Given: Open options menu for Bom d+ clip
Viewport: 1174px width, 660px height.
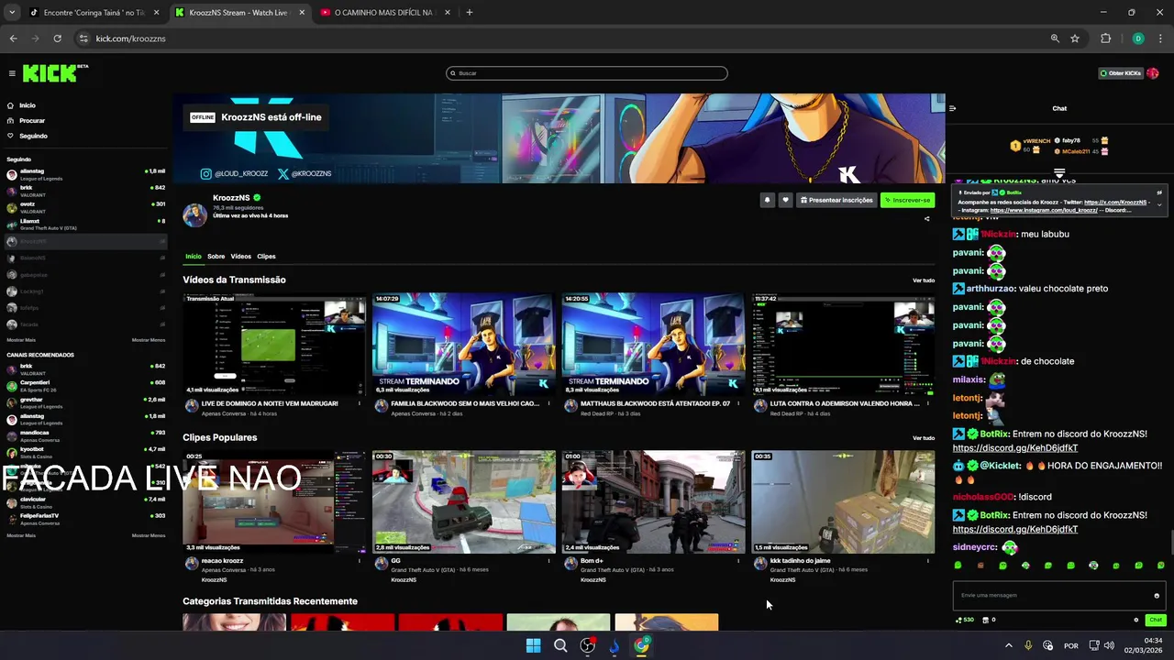Looking at the screenshot, I should point(738,561).
